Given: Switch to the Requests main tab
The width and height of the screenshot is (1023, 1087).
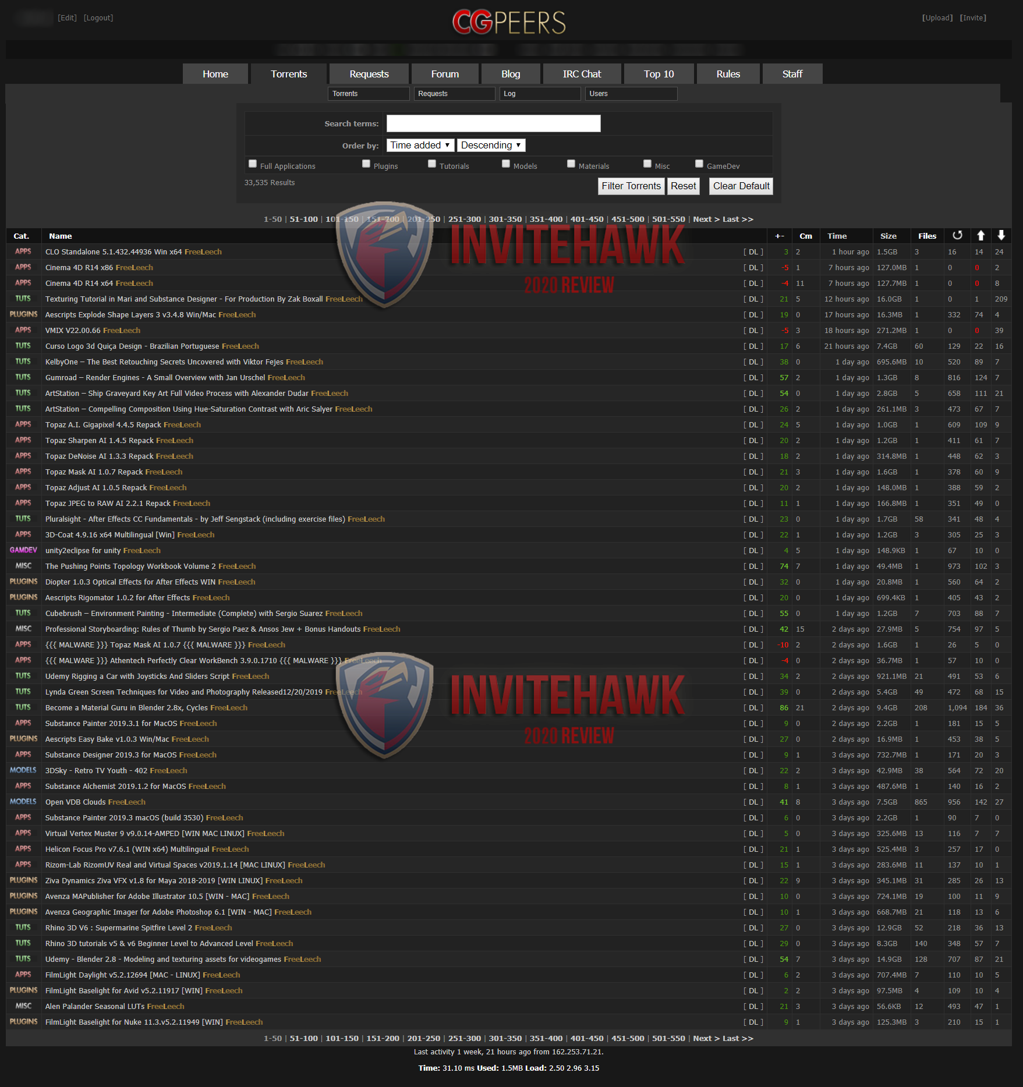Looking at the screenshot, I should [369, 74].
